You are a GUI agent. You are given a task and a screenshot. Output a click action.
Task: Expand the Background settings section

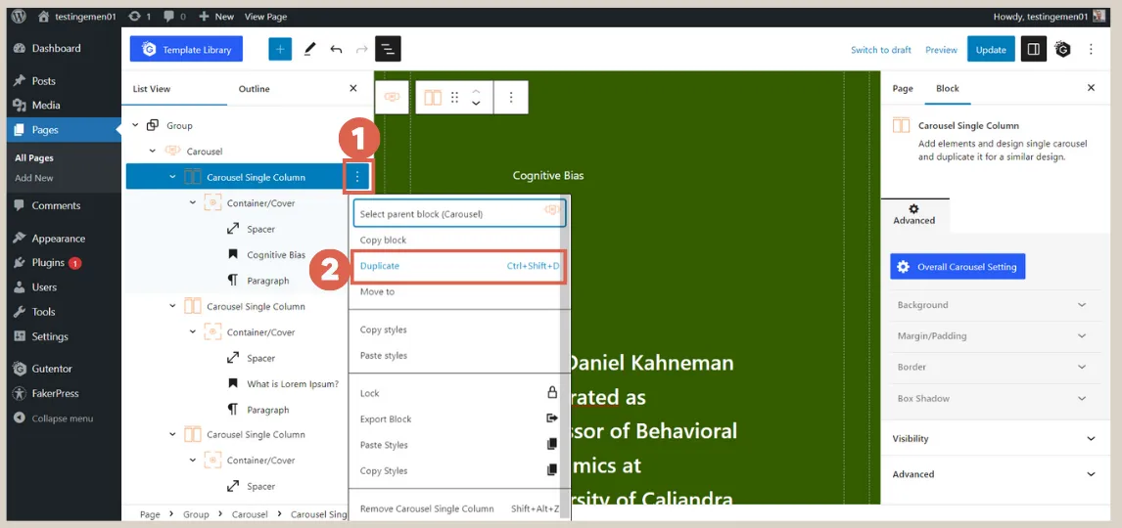coord(991,305)
